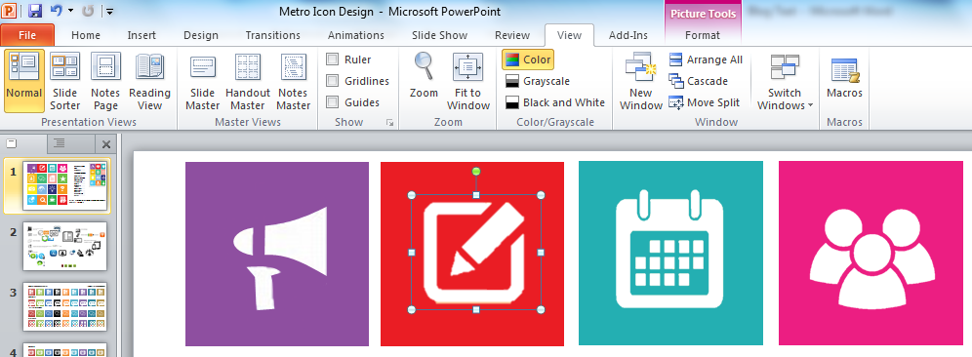The height and width of the screenshot is (357, 972).
Task: Click the PowerPoint application icon
Action: [10, 11]
